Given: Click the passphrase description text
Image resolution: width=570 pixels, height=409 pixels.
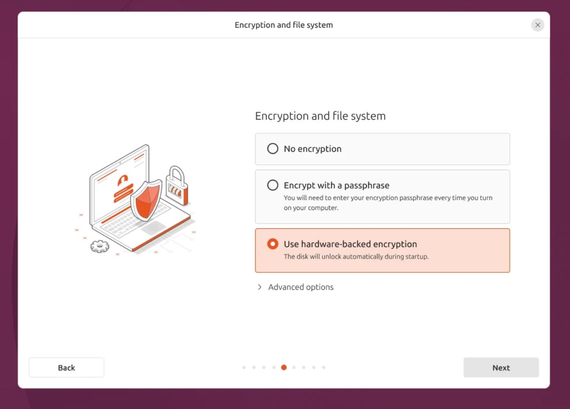Looking at the screenshot, I should tap(388, 203).
